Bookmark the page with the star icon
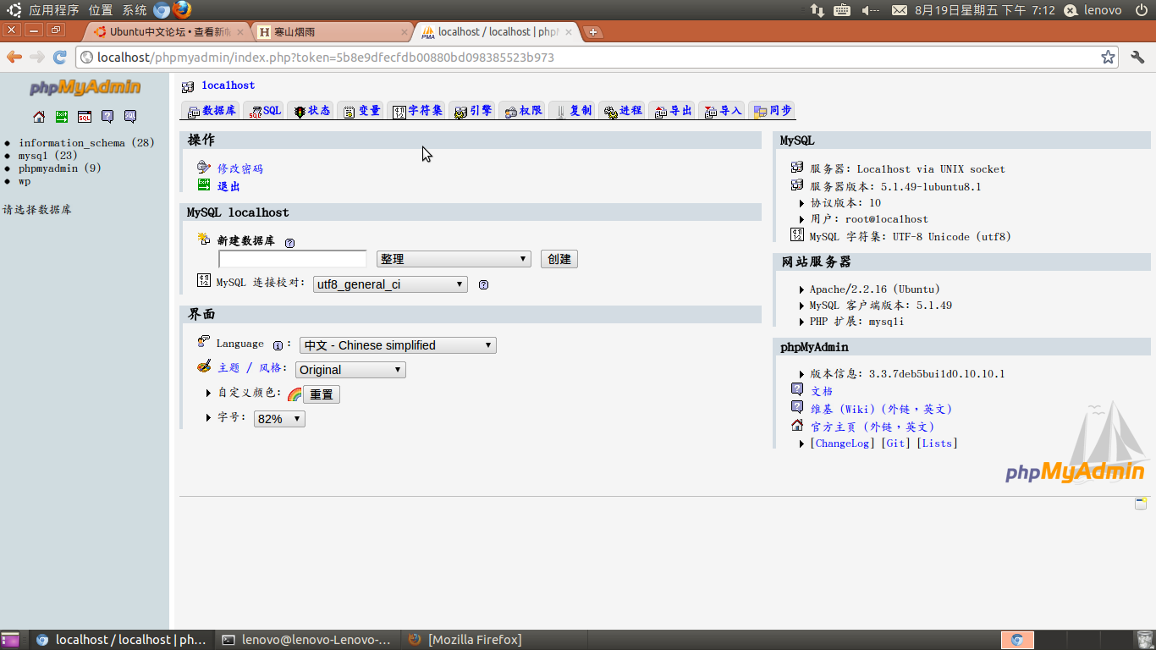1156x650 pixels. coord(1108,58)
